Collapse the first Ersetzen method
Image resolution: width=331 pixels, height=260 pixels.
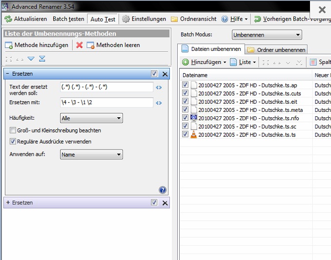[x=8, y=74]
